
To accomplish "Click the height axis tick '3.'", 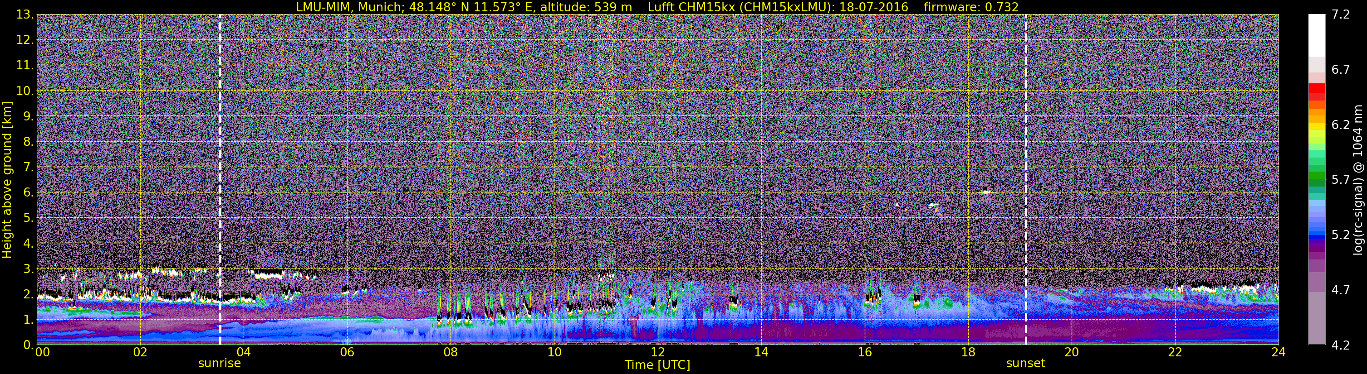I will pyautogui.click(x=29, y=269).
